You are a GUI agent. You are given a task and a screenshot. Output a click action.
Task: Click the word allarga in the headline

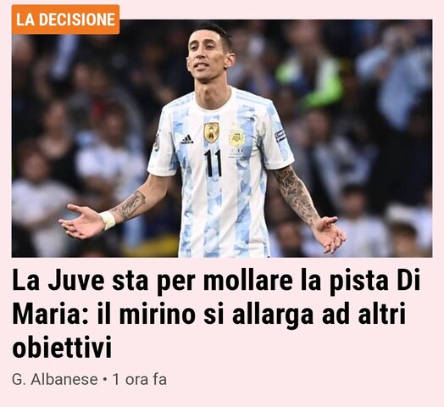[273, 315]
